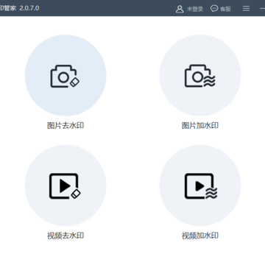Open the video watermark removal icon
265x265 pixels.
pyautogui.click(x=65, y=186)
